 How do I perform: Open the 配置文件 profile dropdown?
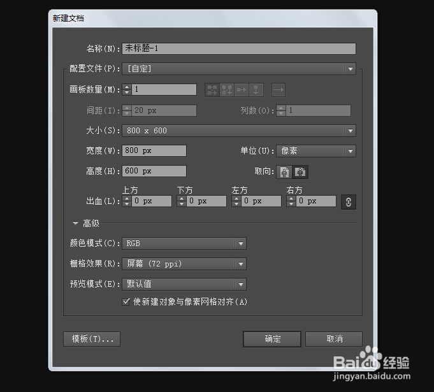[239, 69]
